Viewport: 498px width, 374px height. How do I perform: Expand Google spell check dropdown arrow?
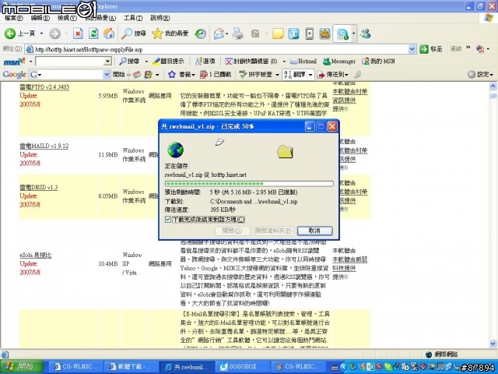point(277,75)
